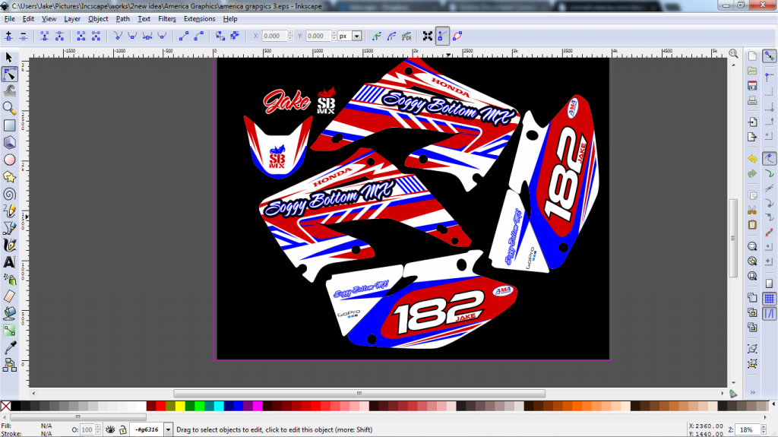The width and height of the screenshot is (778, 437).
Task: Toggle current layer visibility eye
Action: pyautogui.click(x=110, y=429)
